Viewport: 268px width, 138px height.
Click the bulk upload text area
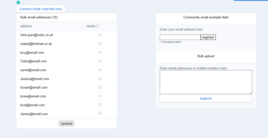click(206, 82)
